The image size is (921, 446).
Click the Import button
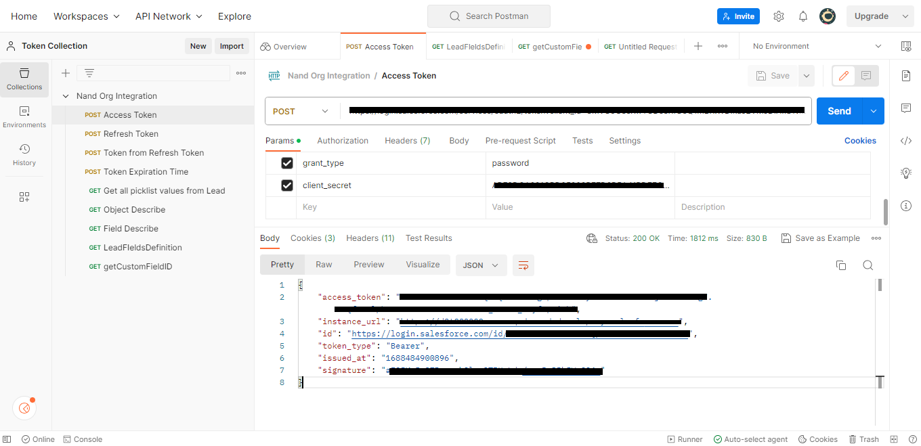tap(232, 46)
